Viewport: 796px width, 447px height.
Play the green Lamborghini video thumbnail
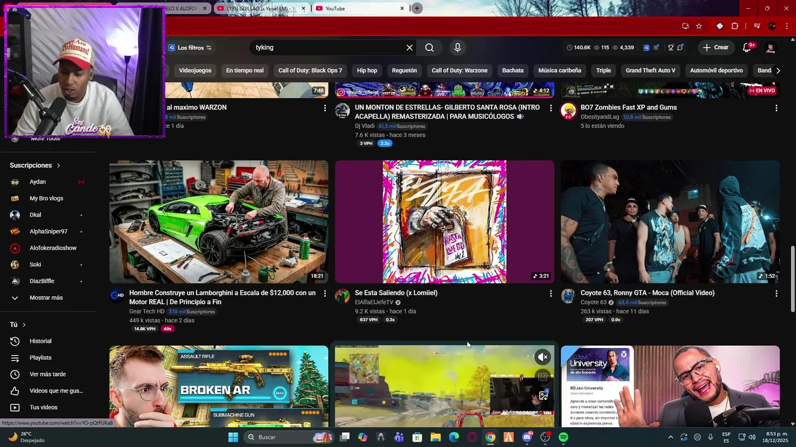point(219,222)
